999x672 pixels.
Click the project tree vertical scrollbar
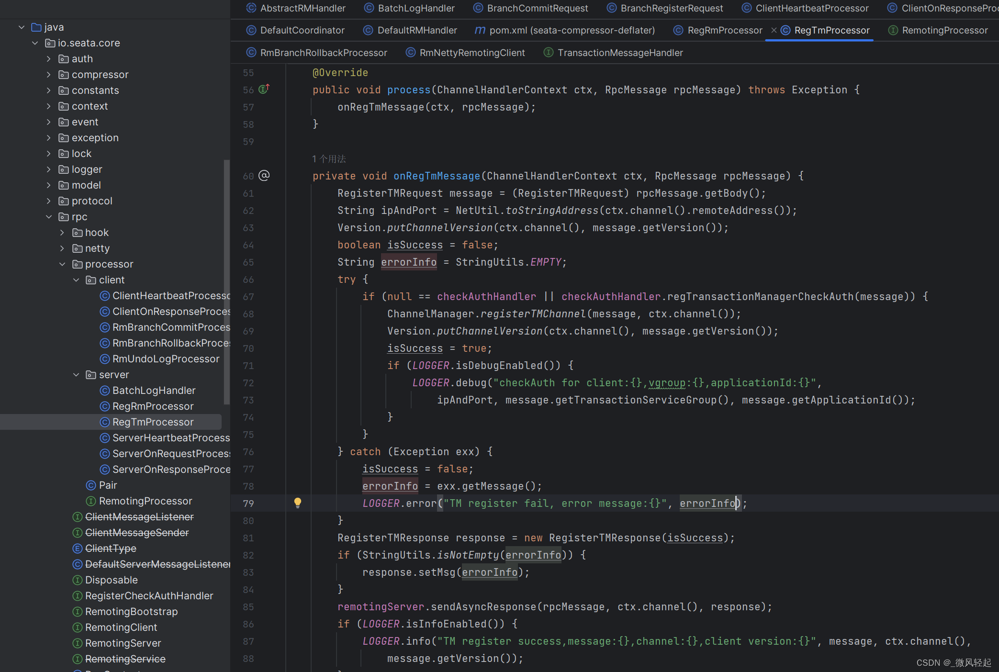226,282
